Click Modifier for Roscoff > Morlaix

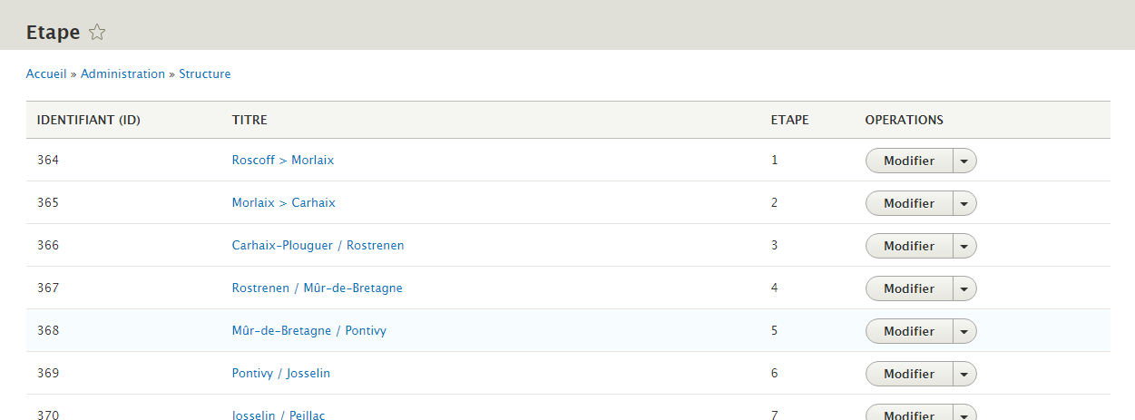908,161
